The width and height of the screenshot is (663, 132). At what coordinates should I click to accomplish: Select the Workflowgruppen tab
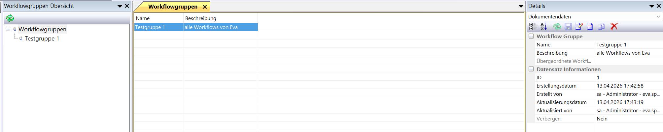tap(173, 7)
